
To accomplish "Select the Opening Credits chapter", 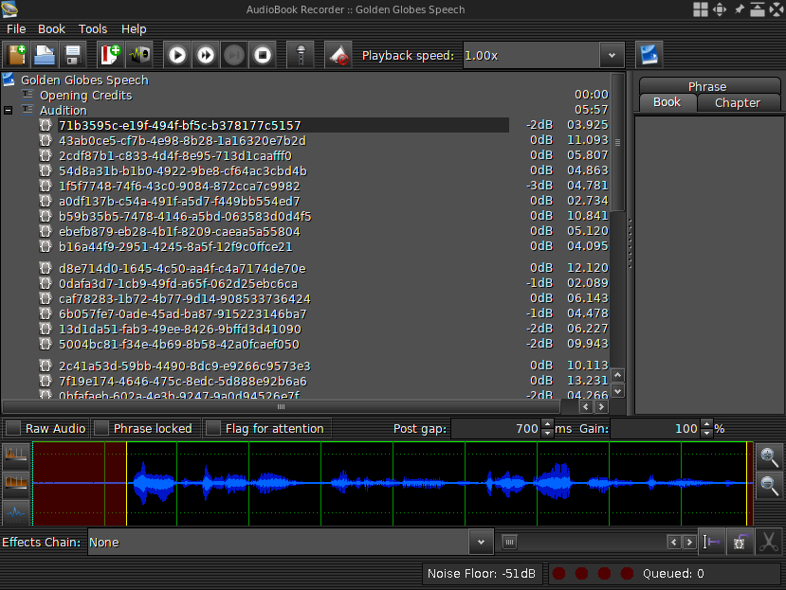I will pos(85,95).
